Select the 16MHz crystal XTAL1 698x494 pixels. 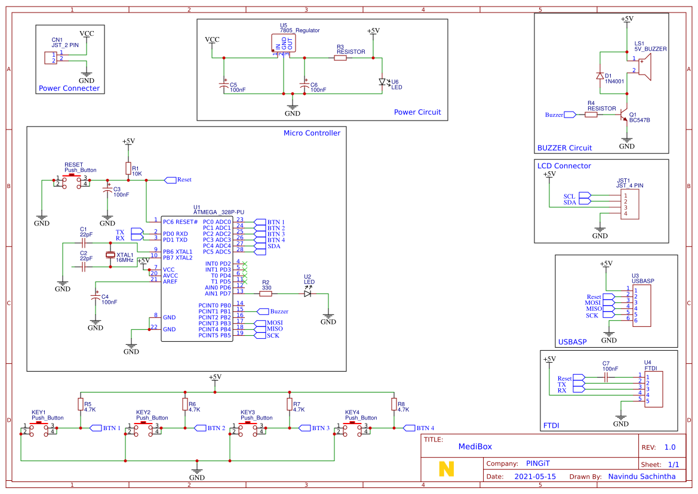click(x=110, y=255)
